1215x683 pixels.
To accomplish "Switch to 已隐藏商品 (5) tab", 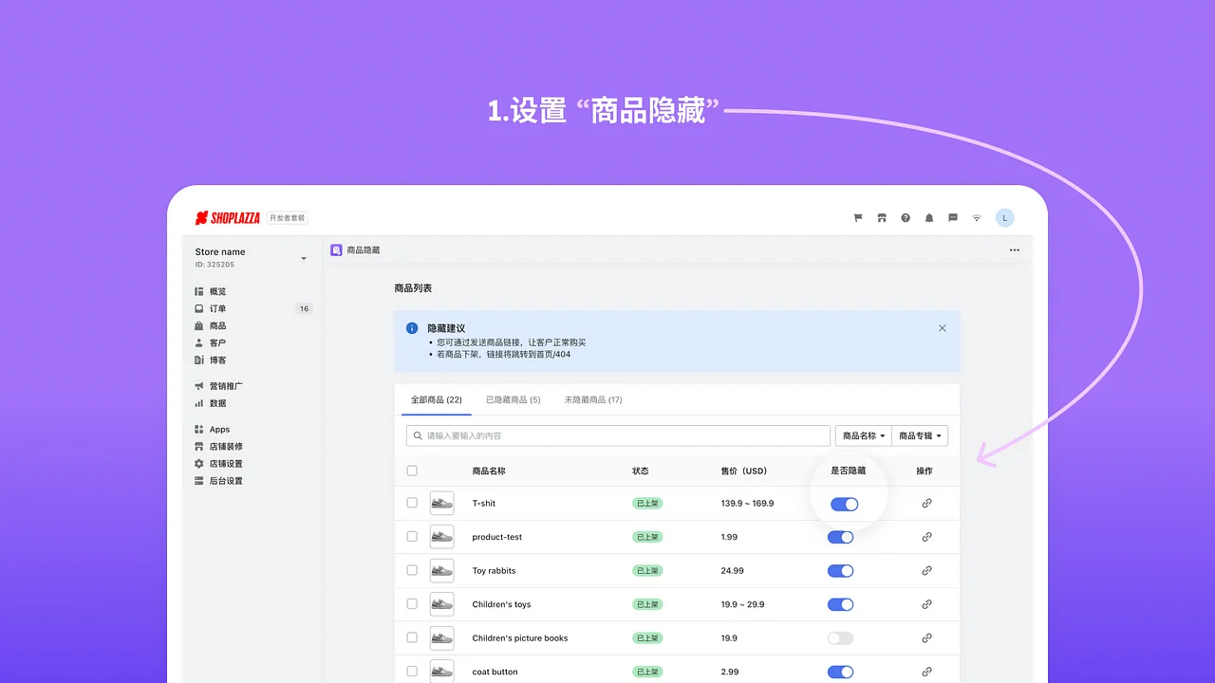I will click(x=513, y=399).
